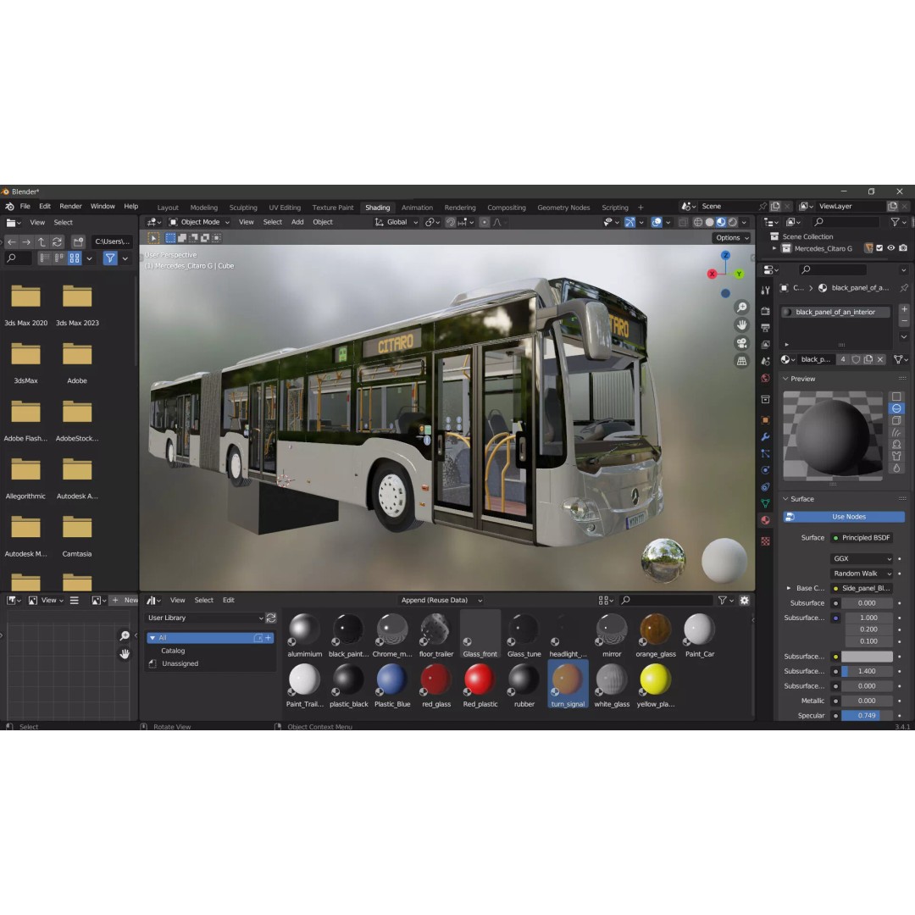The height and width of the screenshot is (915, 915).
Task: Unlink the black_p material datablock
Action: point(880,359)
